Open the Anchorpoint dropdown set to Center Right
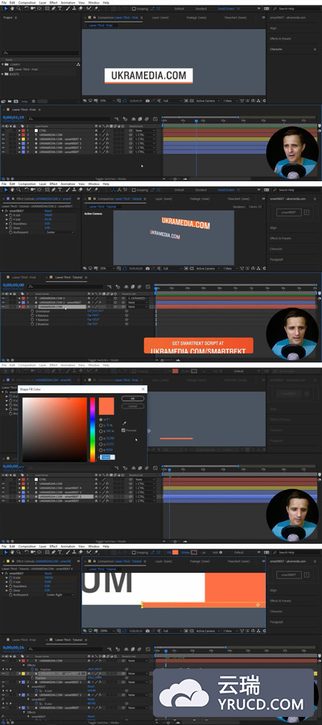This screenshot has width=322, height=725. pos(60,594)
